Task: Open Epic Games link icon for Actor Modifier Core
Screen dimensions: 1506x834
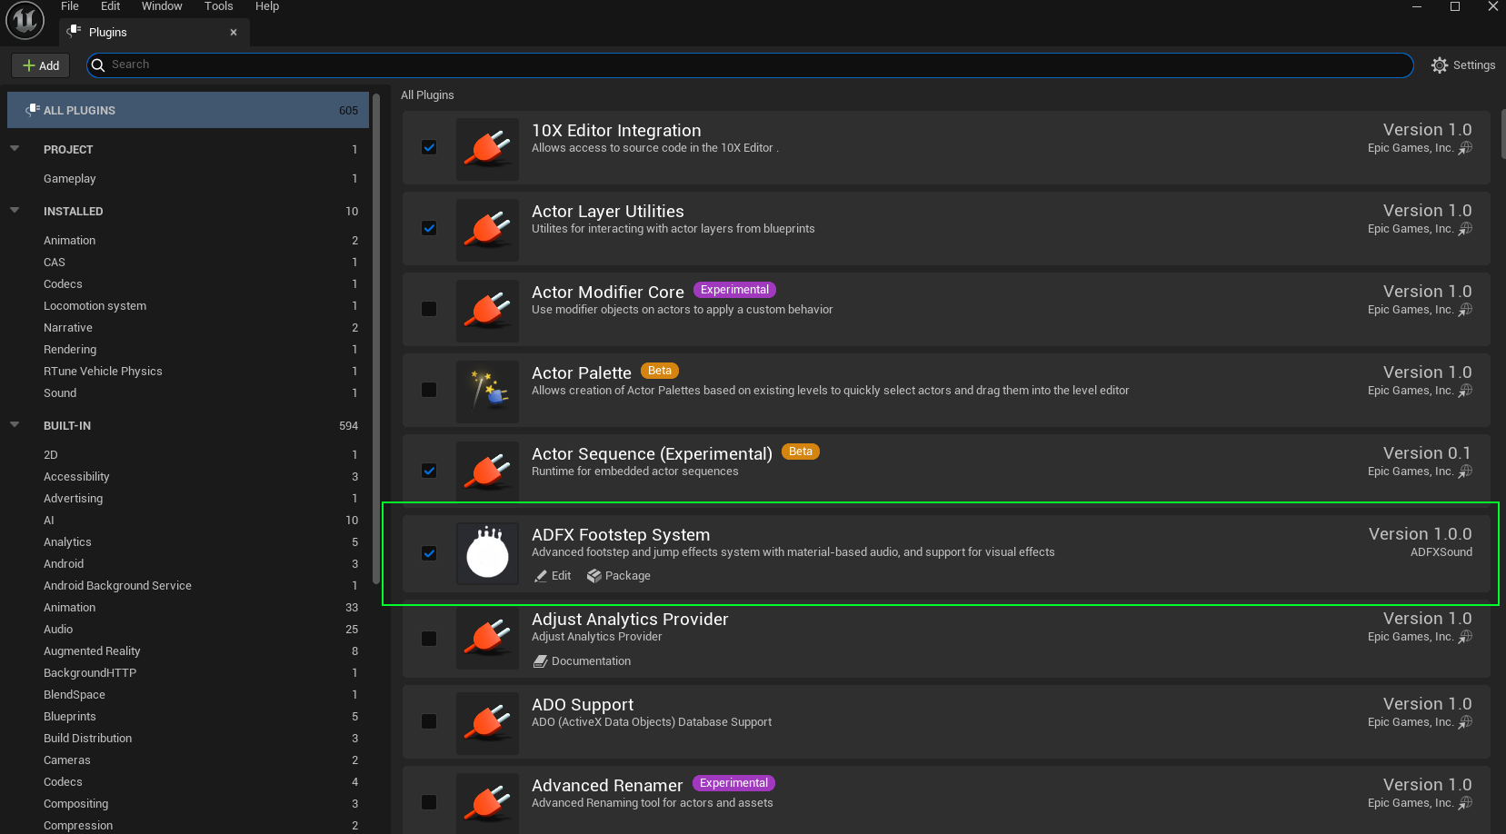Action: pyautogui.click(x=1465, y=310)
